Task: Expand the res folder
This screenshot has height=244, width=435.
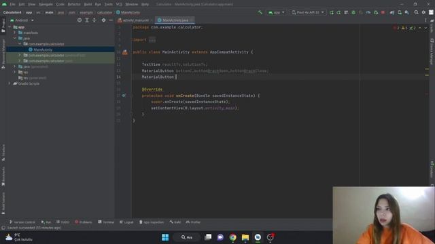Action: pyautogui.click(x=15, y=73)
